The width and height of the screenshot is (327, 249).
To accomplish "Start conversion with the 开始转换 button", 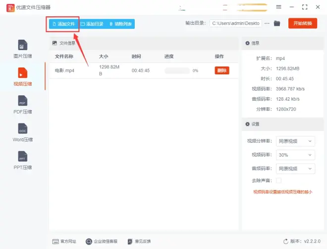I will click(303, 23).
